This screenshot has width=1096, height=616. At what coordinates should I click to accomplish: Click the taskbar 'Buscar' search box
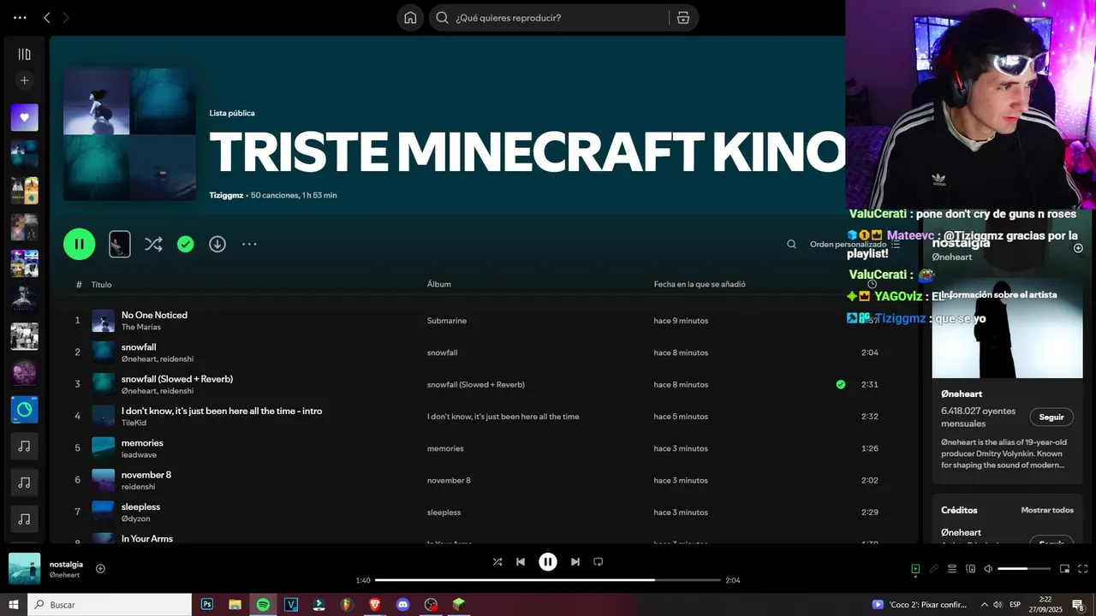pos(110,604)
